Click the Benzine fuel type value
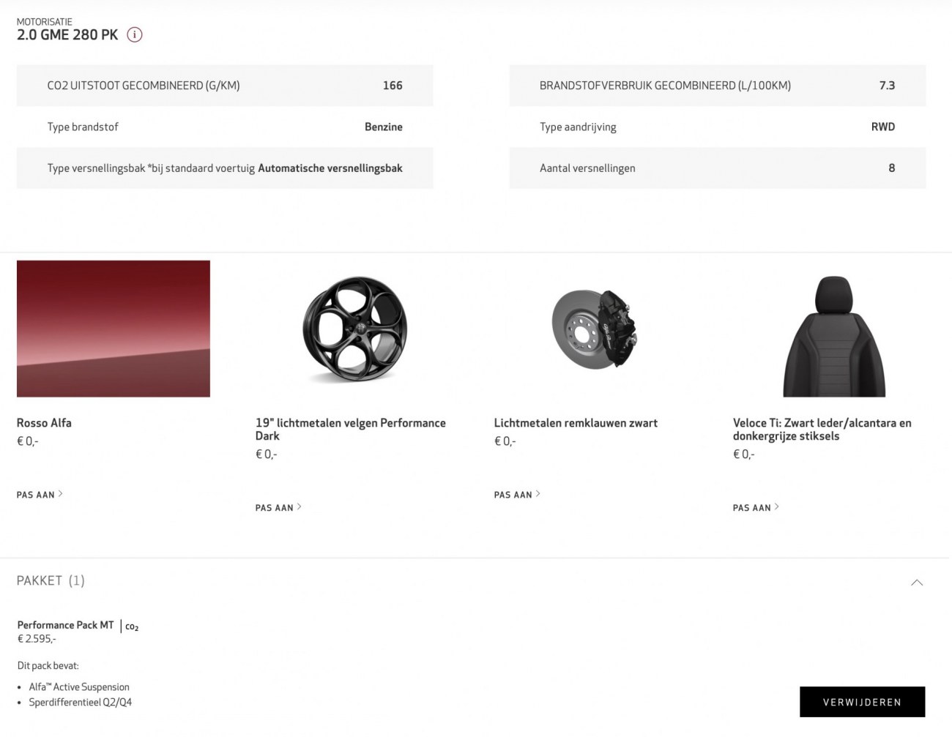Screen dimensions: 952x737 click(x=384, y=127)
